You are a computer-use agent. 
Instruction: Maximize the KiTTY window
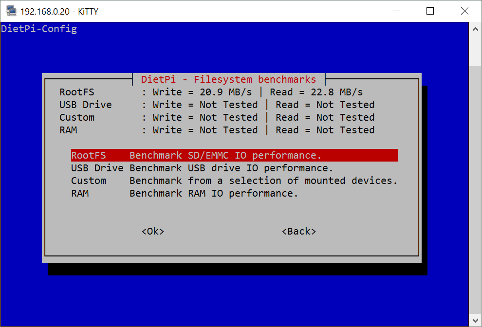430,11
